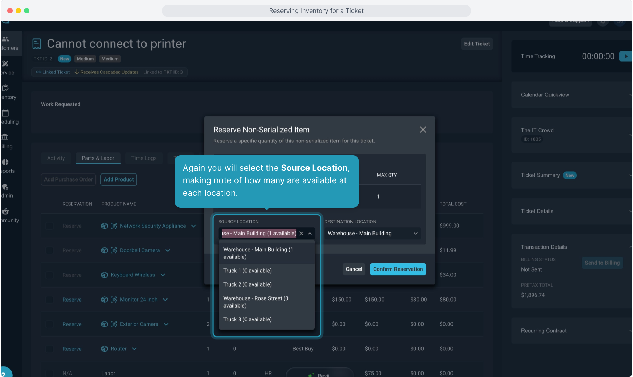Open the Reports chart icon in sidebar
Viewport: 633px width, 377px height.
[x=5, y=162]
